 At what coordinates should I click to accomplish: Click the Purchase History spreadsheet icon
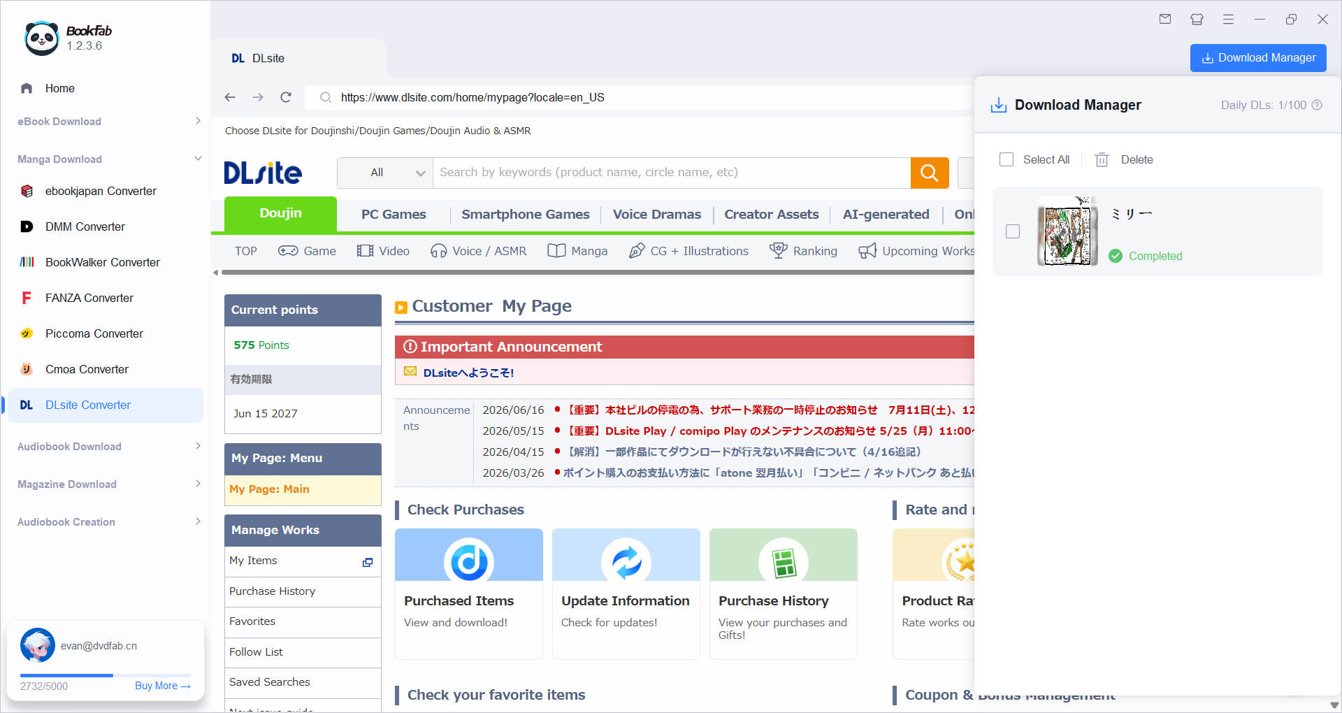pos(784,562)
